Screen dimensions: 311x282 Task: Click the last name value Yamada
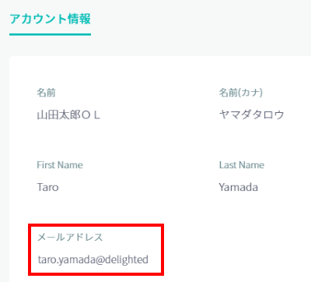(238, 187)
